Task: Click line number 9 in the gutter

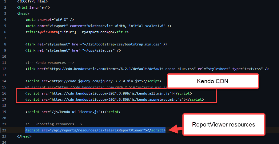Action: point(5,50)
